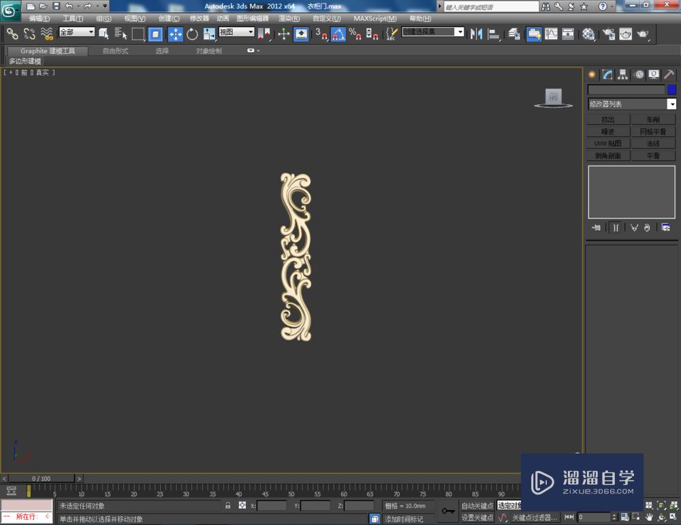
Task: Open the help question-mark dropdown arrow
Action: click(x=611, y=7)
